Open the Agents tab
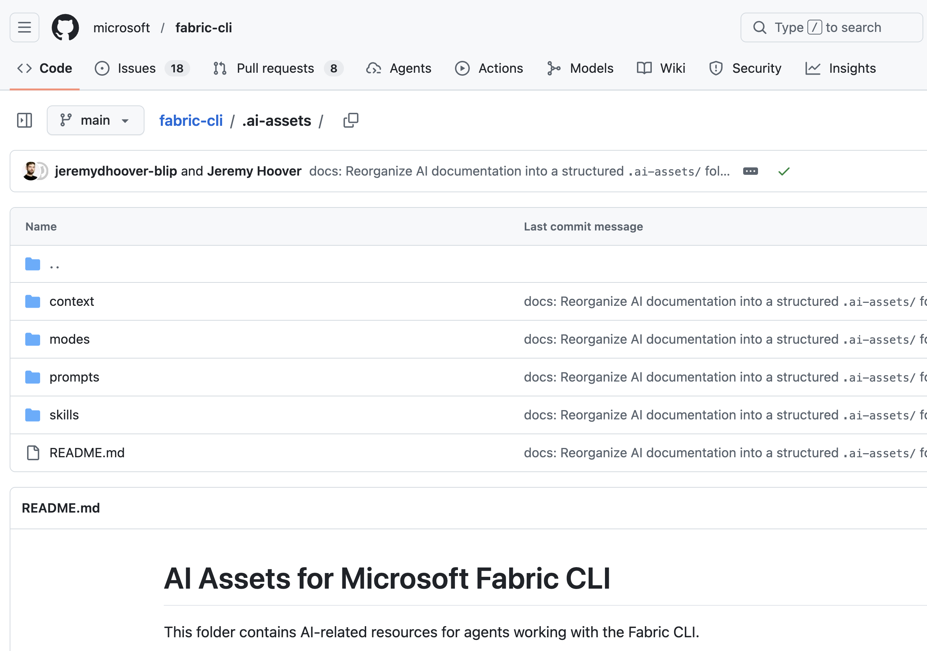The height and width of the screenshot is (651, 927). point(399,68)
